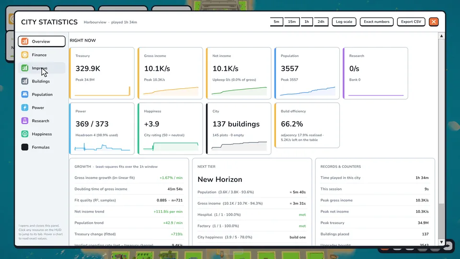The image size is (460, 259).
Task: Click the scrollbar up arrow
Action: pos(441,36)
